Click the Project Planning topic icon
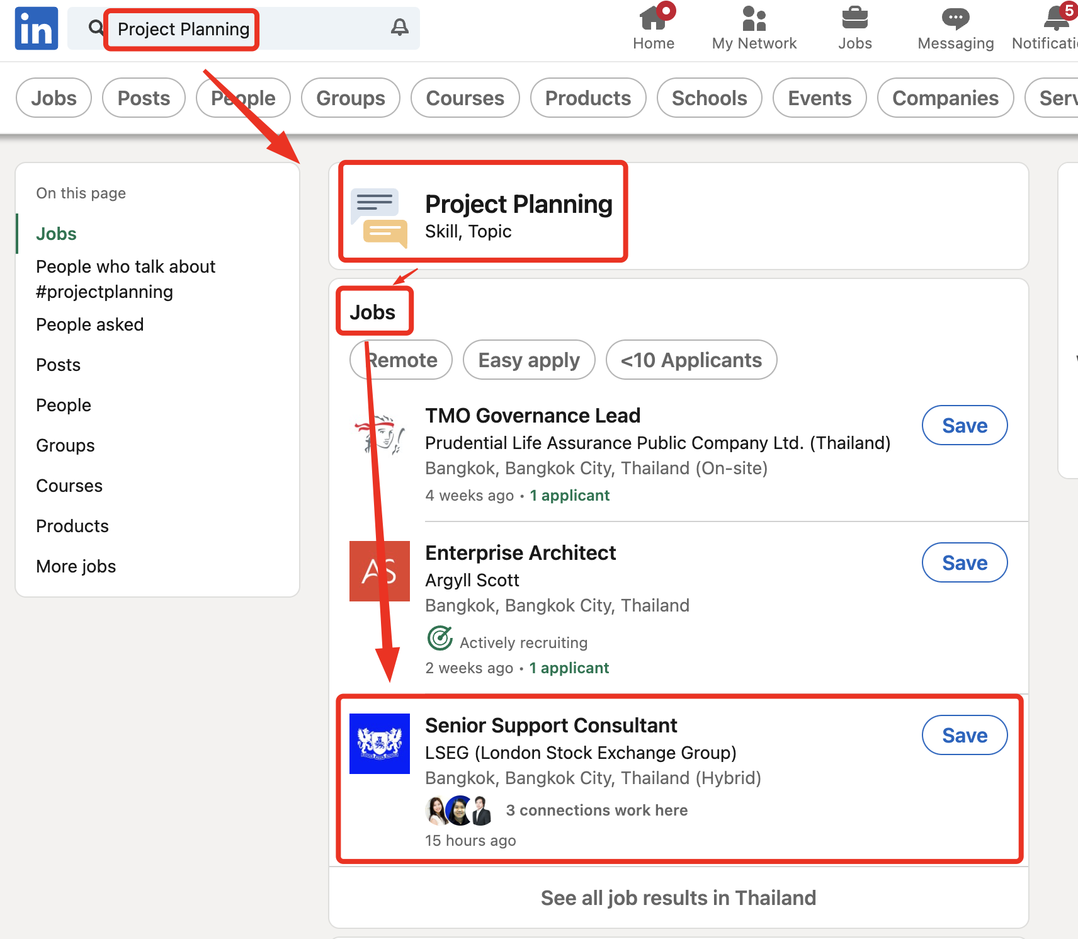The image size is (1078, 939). 379,217
